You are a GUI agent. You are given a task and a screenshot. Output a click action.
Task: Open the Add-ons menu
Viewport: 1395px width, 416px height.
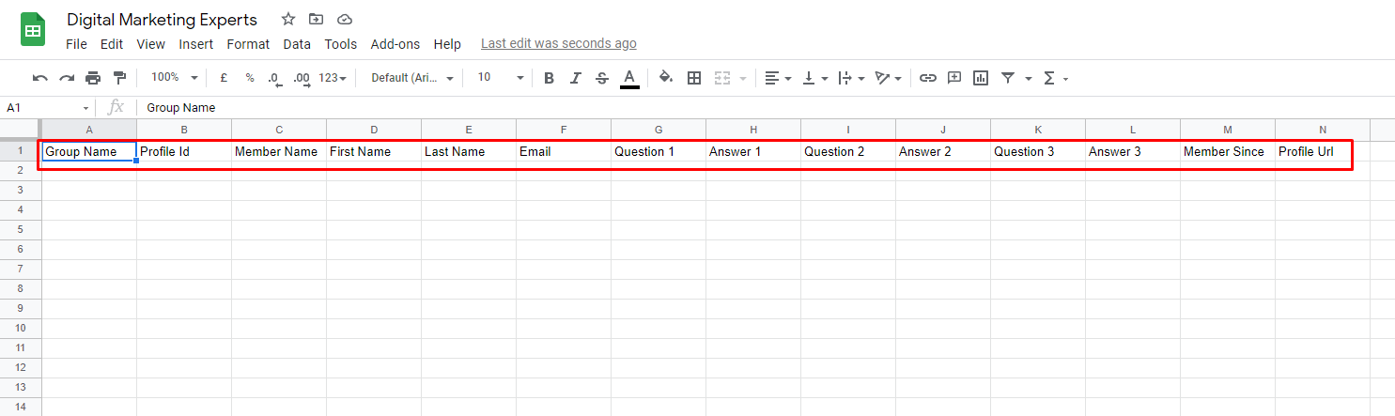click(x=395, y=44)
